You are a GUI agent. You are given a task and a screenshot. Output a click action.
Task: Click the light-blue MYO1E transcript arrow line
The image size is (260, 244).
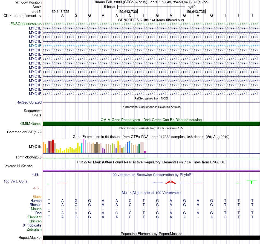[151, 46]
